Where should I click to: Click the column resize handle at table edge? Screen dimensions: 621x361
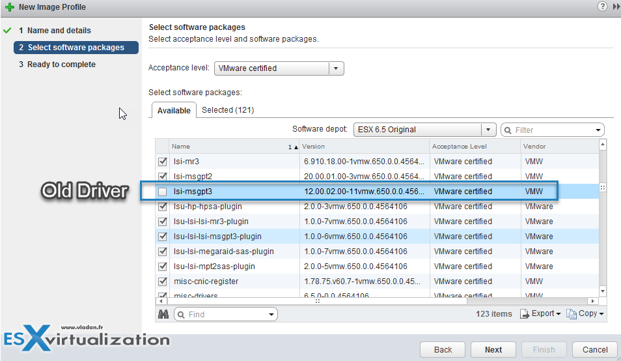pyautogui.click(x=602, y=188)
